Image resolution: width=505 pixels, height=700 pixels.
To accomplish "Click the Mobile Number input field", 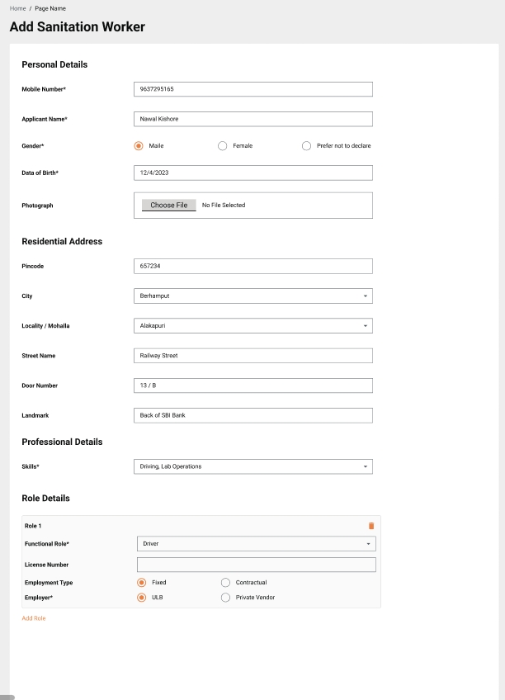I will pyautogui.click(x=252, y=89).
